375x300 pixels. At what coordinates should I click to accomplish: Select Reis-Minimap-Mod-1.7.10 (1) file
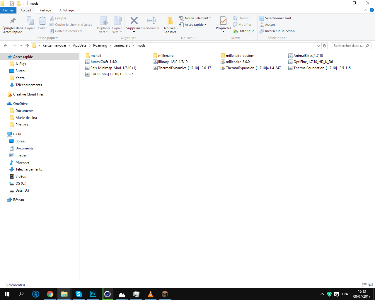(x=111, y=68)
